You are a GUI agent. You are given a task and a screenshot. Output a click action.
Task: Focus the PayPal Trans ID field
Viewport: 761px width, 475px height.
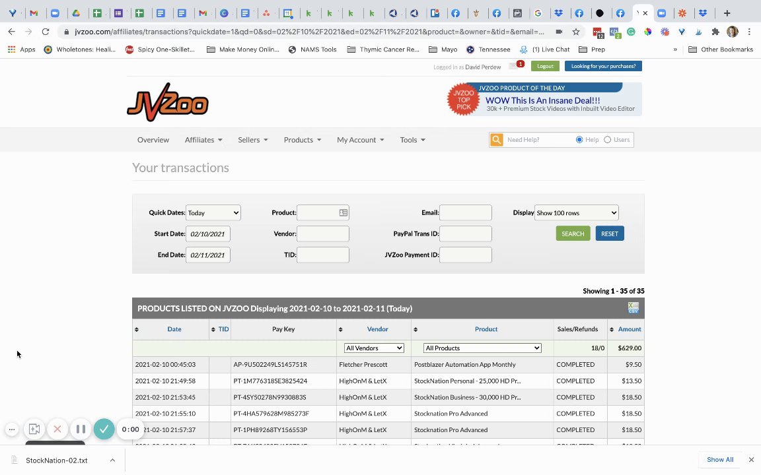[x=466, y=234]
